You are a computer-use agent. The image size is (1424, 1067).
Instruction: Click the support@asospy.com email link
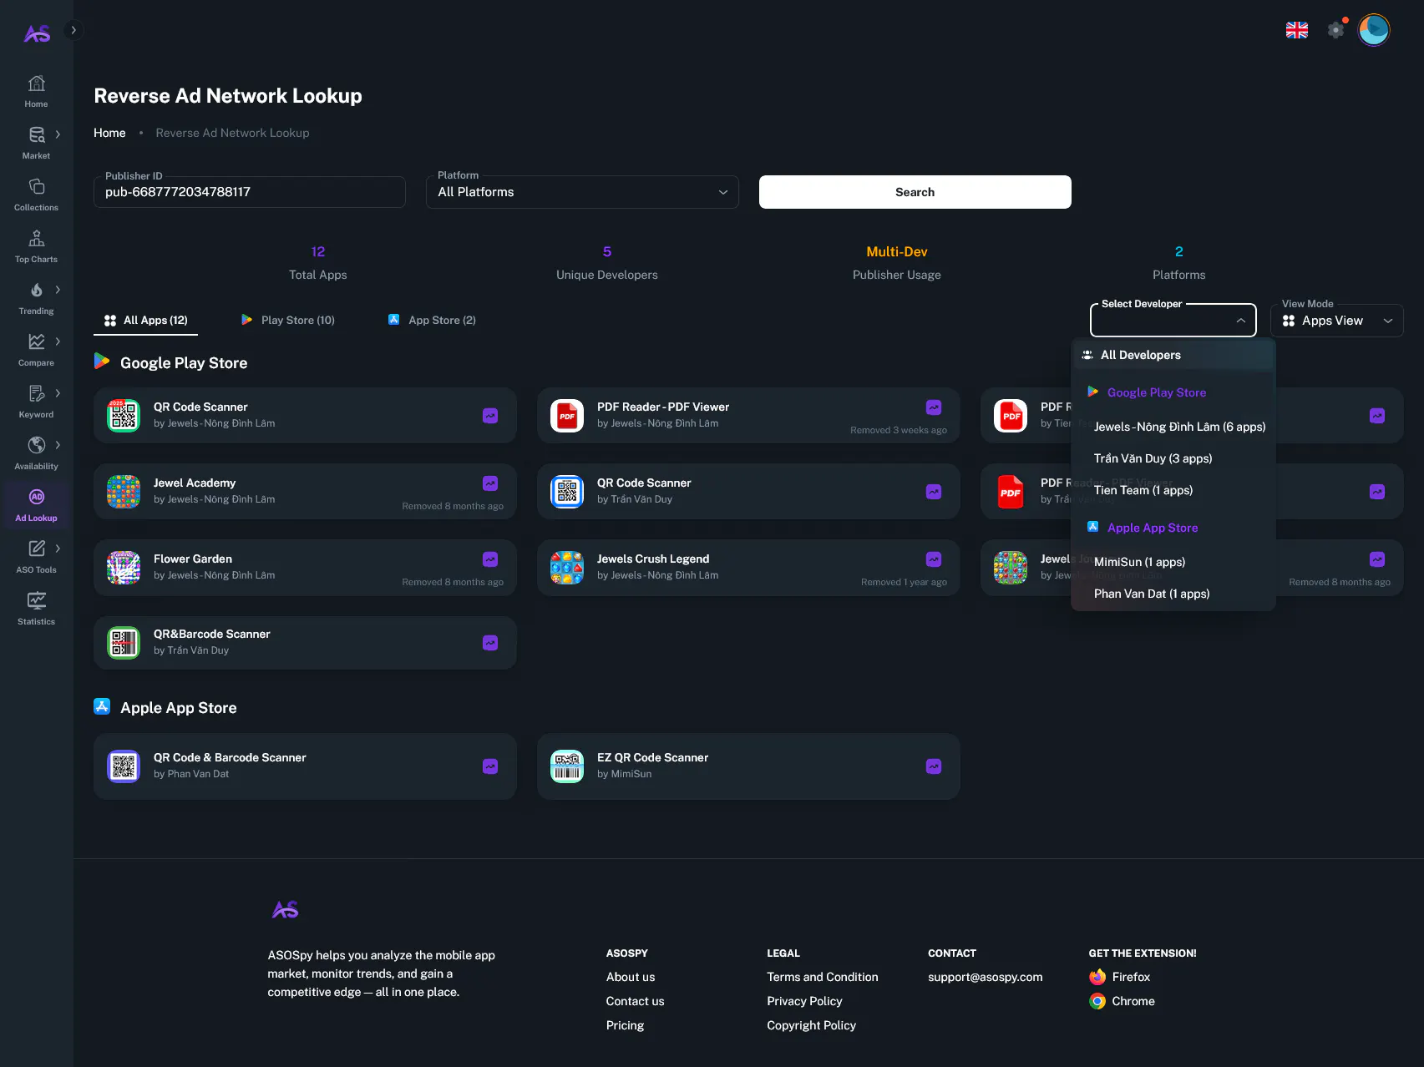point(986,977)
